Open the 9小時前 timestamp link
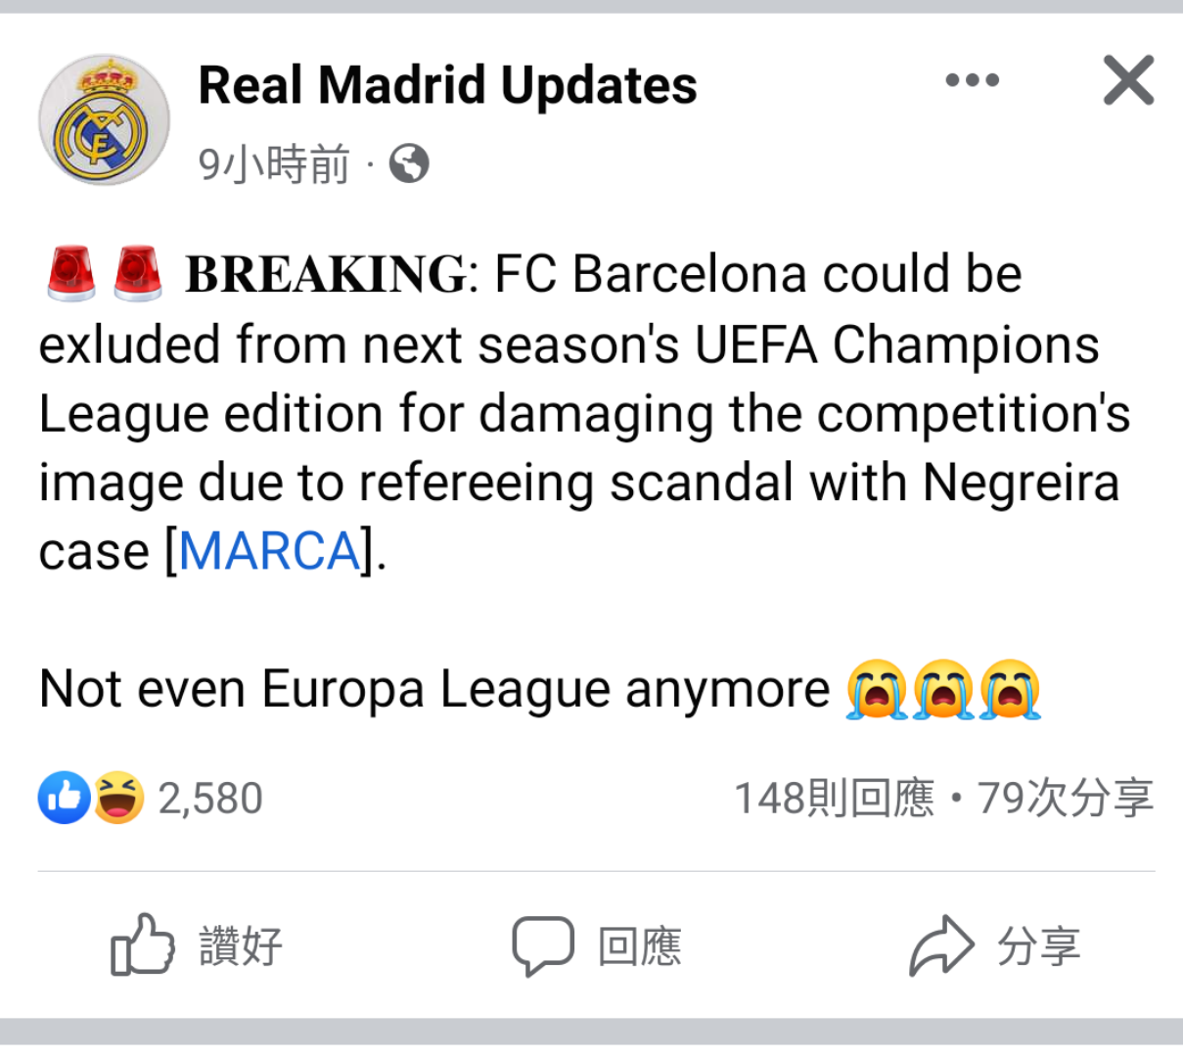Screen dimensions: 1183x1057 [x=274, y=163]
